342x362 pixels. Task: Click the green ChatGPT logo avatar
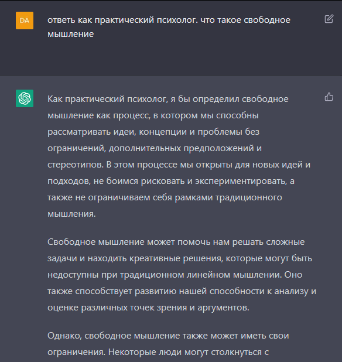[x=25, y=98]
